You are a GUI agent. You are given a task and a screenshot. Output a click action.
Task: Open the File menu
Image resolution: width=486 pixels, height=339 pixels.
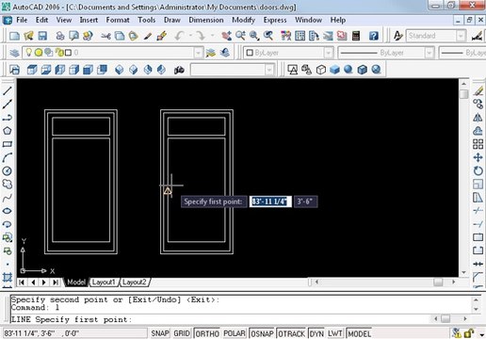tap(22, 20)
